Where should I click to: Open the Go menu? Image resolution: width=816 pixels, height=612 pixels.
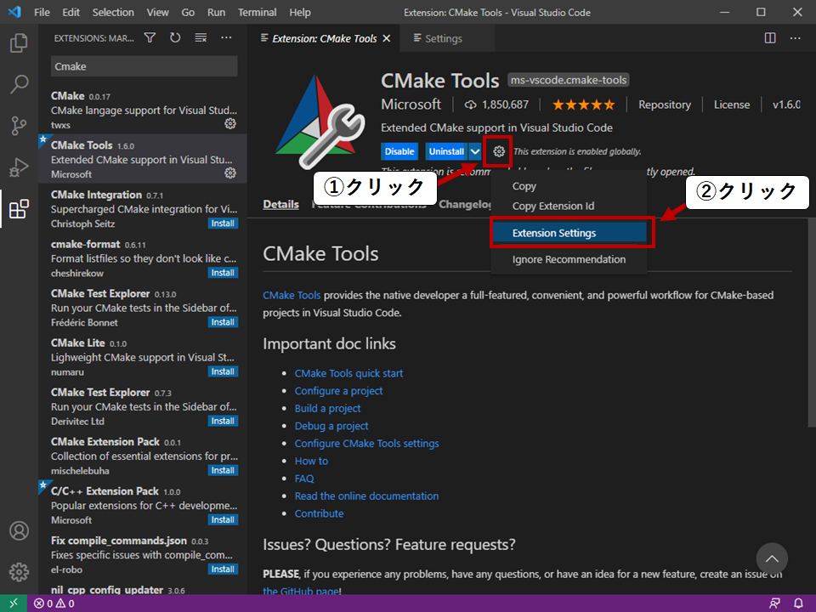[x=188, y=12]
